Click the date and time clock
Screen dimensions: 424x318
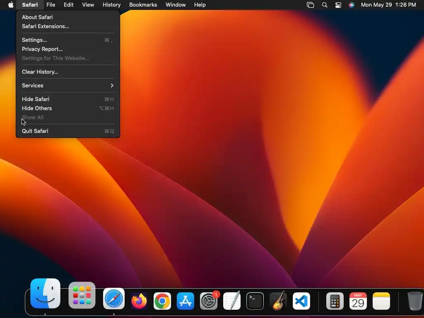(x=388, y=5)
